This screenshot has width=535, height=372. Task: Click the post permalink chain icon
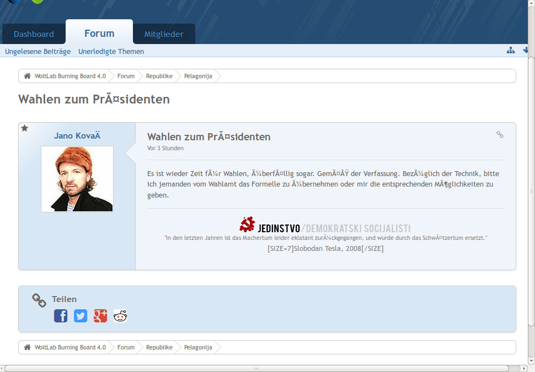point(500,135)
